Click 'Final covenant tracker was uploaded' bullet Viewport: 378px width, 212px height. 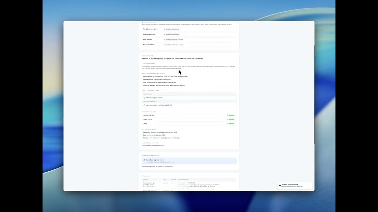(159, 82)
